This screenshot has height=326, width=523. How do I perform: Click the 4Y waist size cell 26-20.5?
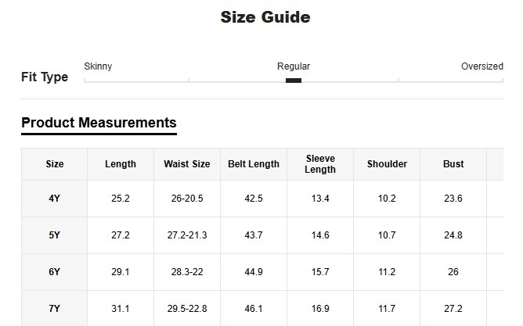[x=187, y=199]
